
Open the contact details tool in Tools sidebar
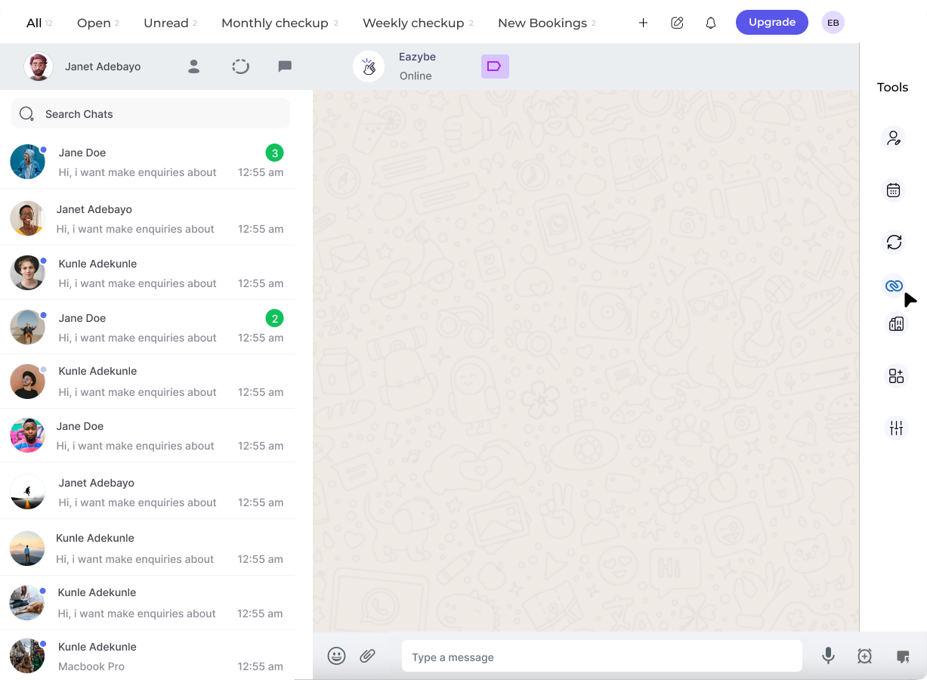[x=894, y=138]
